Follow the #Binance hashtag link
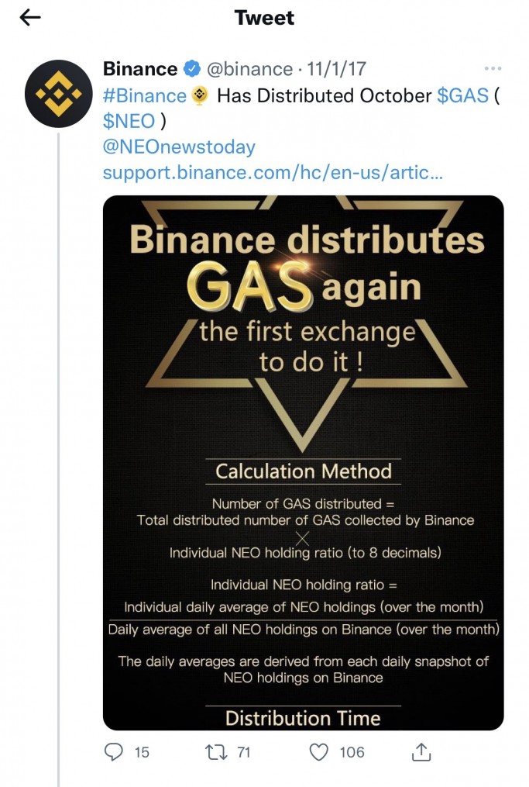Image resolution: width=529 pixels, height=787 pixels. click(x=146, y=95)
